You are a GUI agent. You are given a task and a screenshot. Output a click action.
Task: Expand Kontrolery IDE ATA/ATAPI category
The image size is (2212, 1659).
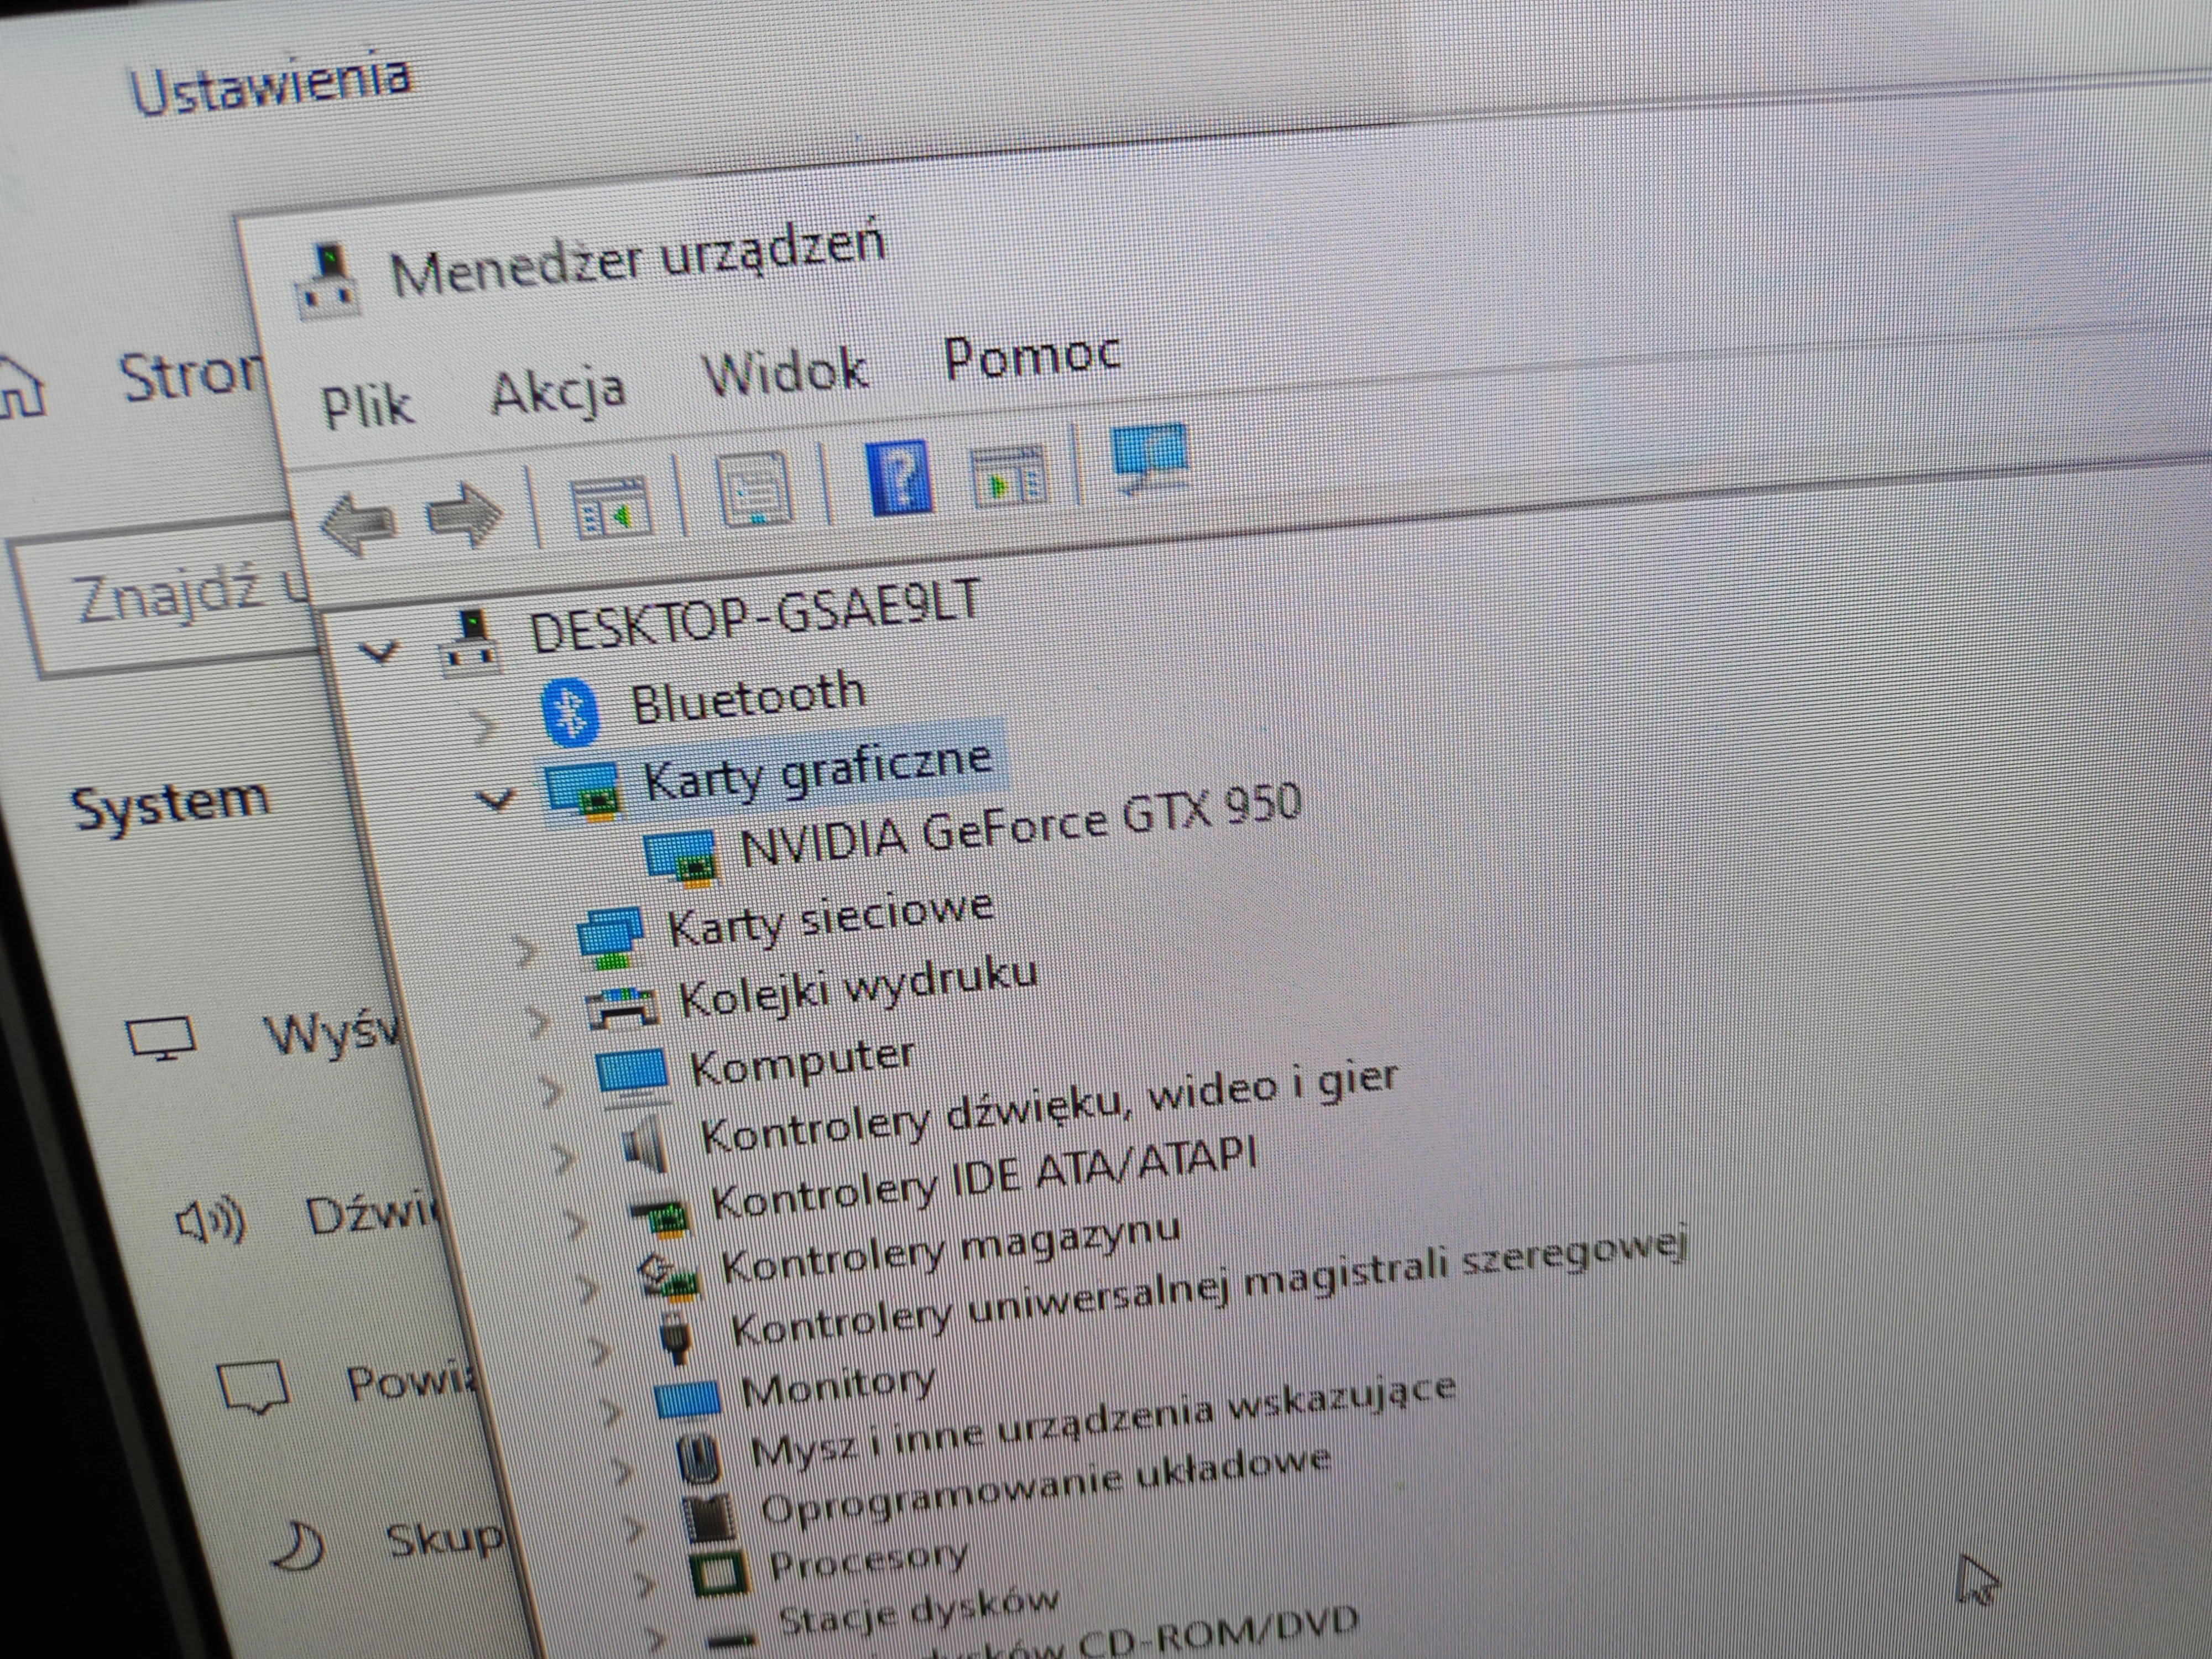576,1225
